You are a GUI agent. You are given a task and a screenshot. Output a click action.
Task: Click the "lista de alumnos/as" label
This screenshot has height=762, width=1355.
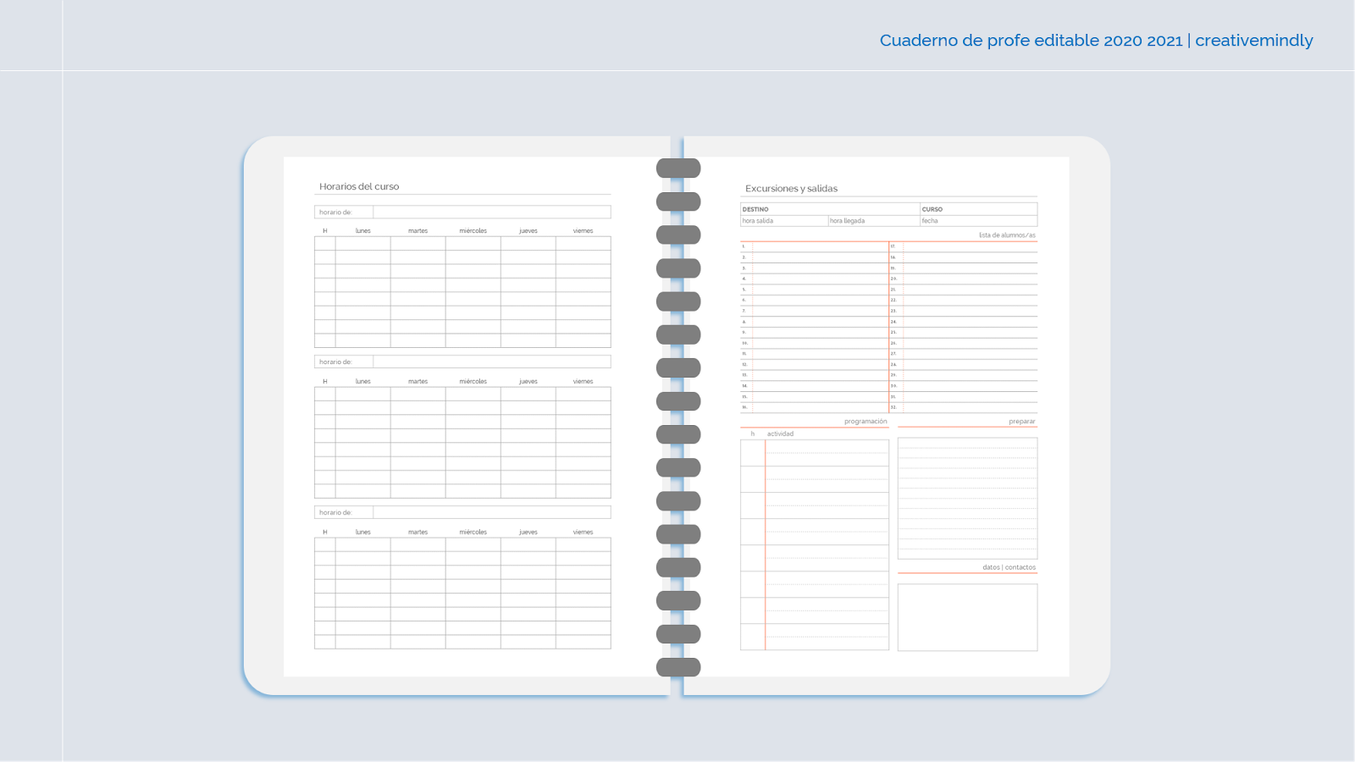(1007, 233)
